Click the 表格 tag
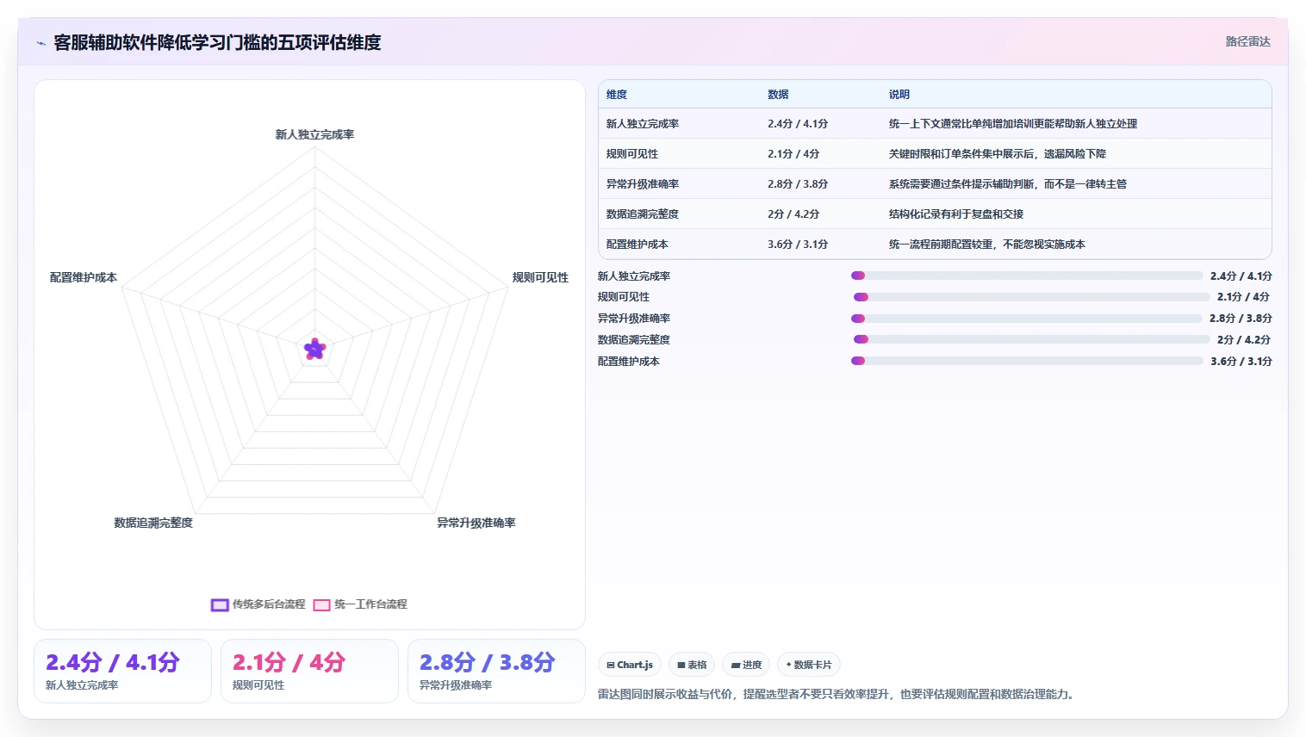This screenshot has height=737, width=1306. pyautogui.click(x=692, y=665)
